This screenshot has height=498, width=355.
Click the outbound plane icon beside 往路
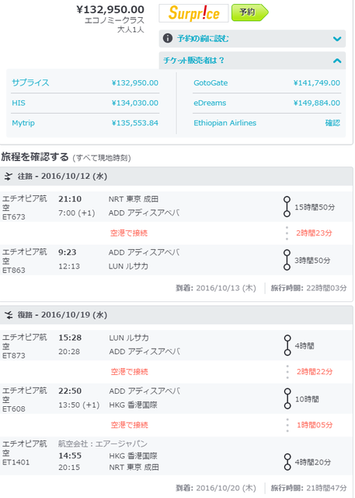pos(9,177)
